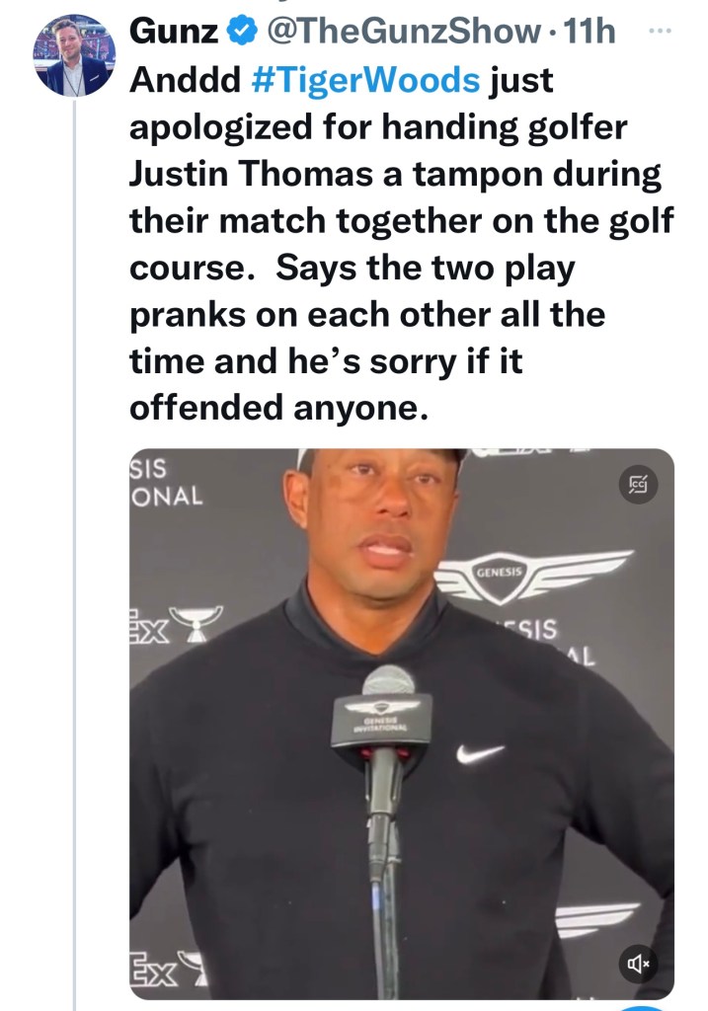Open the three-dot more options menu
The height and width of the screenshot is (1011, 708).
pos(657,31)
